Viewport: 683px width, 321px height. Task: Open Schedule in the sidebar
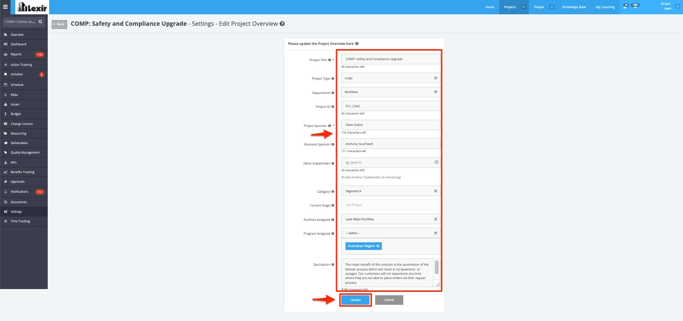coord(24,85)
